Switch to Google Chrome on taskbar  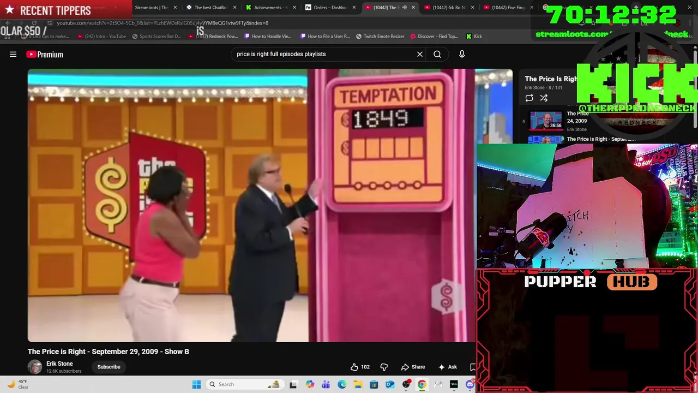pyautogui.click(x=422, y=384)
